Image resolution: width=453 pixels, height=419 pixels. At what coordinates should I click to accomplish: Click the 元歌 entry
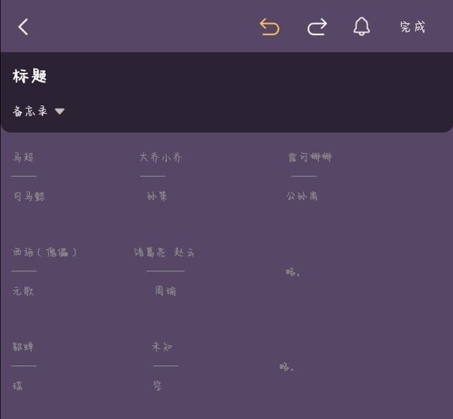(x=23, y=291)
